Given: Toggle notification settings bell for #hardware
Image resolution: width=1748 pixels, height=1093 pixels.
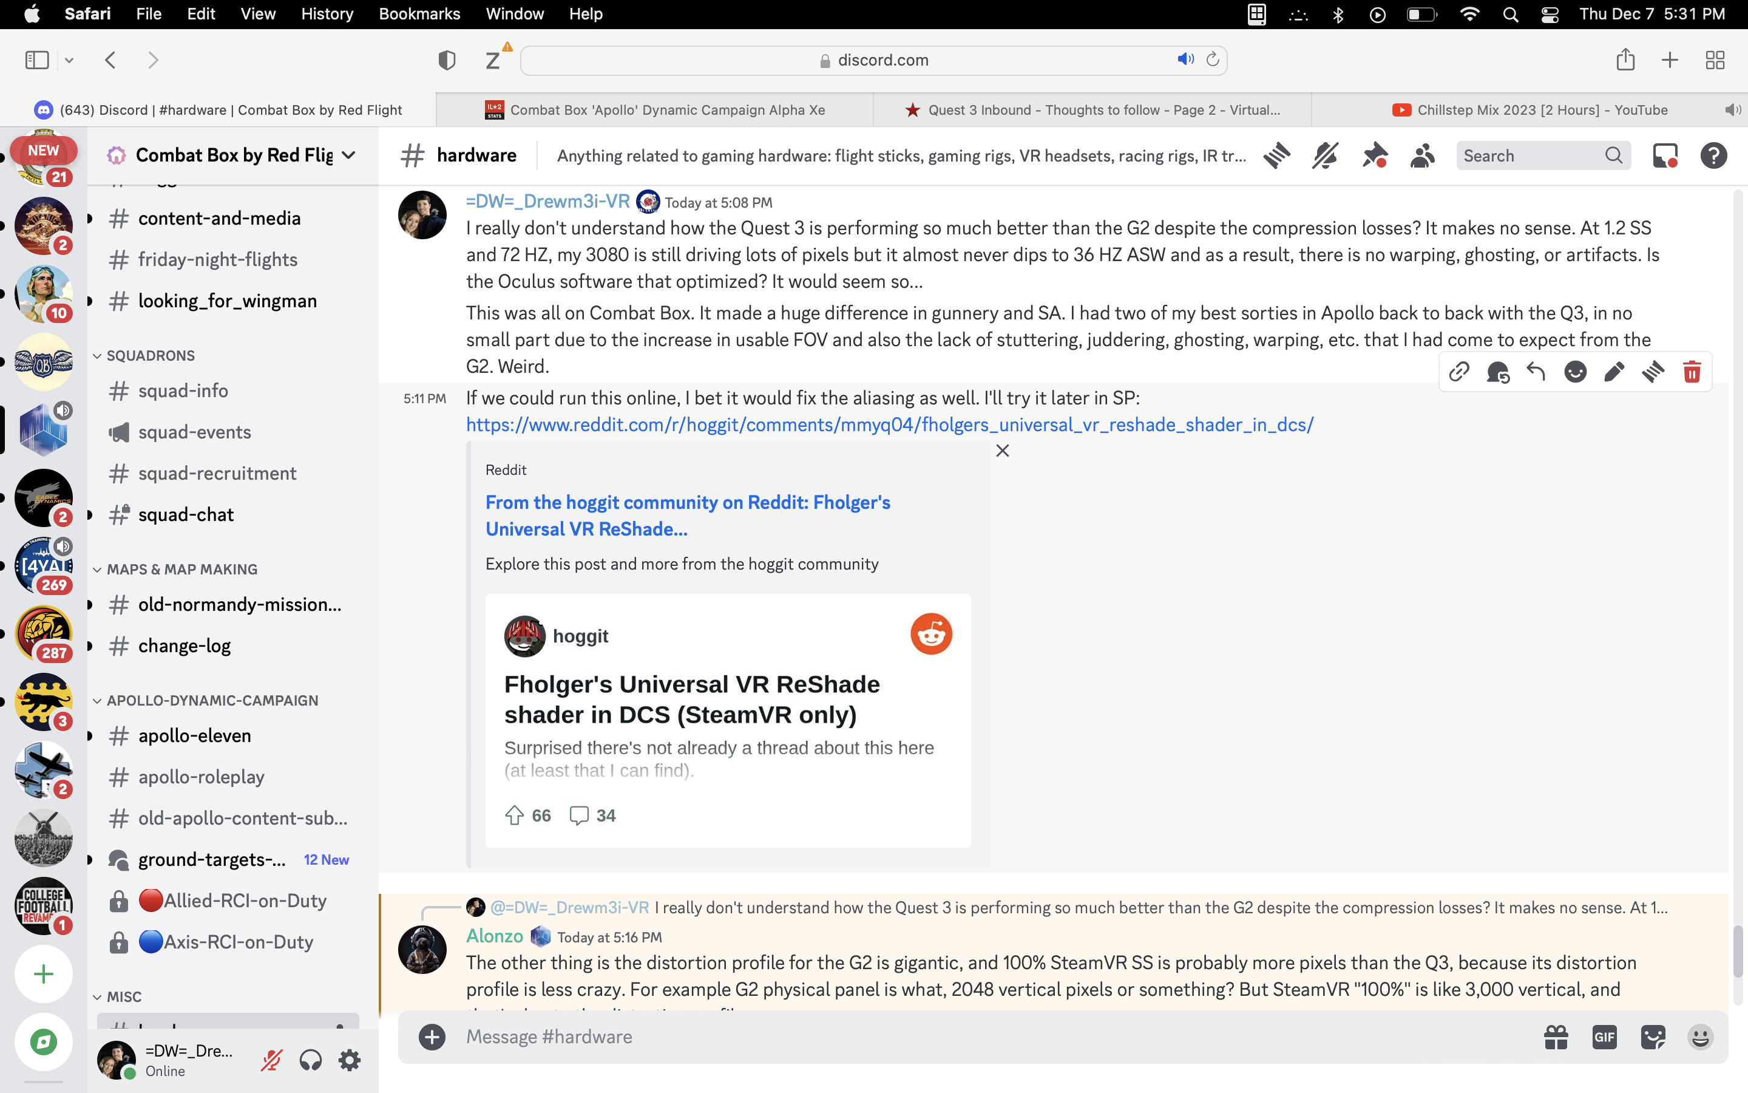Looking at the screenshot, I should point(1326,155).
